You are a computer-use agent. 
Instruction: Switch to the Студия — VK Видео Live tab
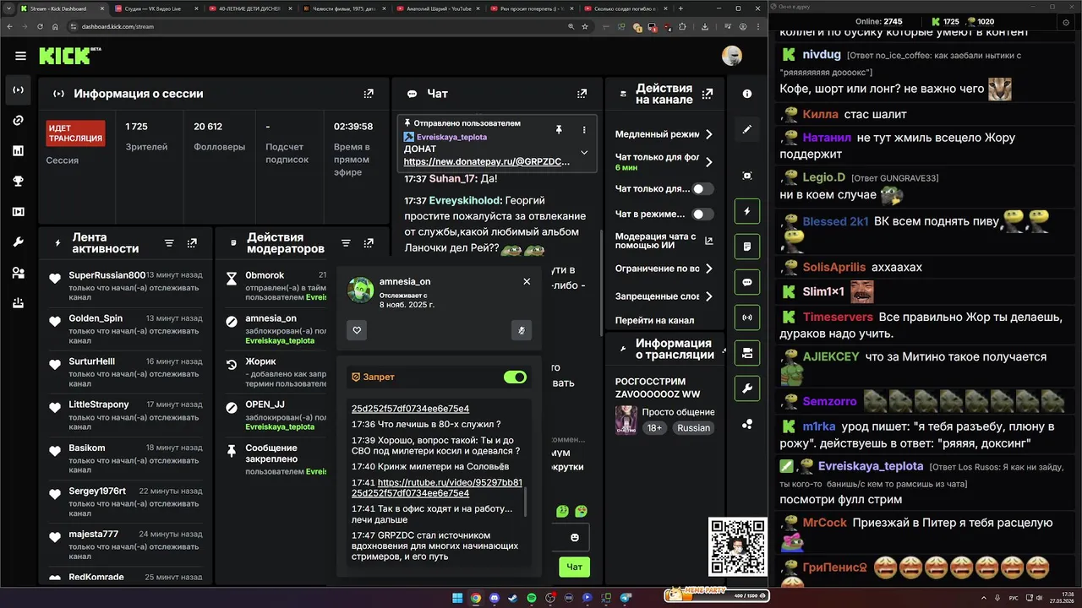156,8
